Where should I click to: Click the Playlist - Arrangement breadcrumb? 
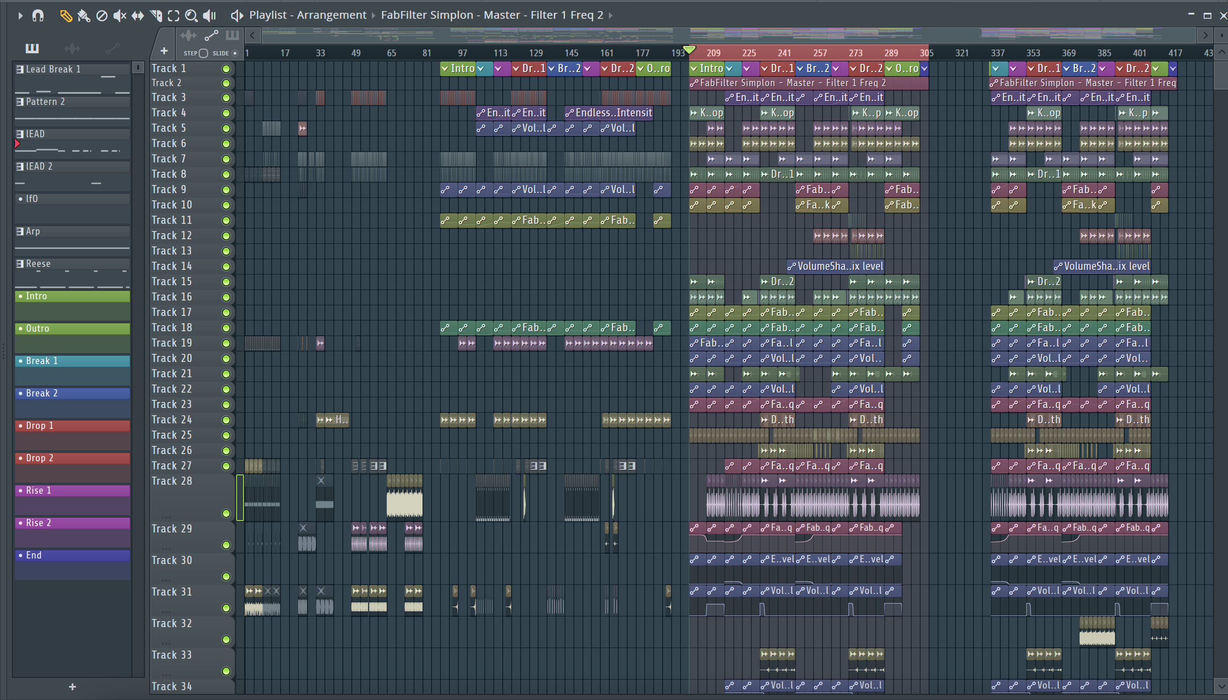(x=308, y=15)
